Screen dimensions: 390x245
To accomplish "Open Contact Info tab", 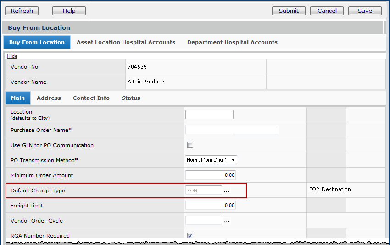I will pos(91,98).
